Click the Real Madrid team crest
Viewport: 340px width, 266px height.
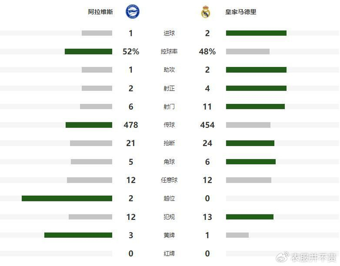click(206, 12)
